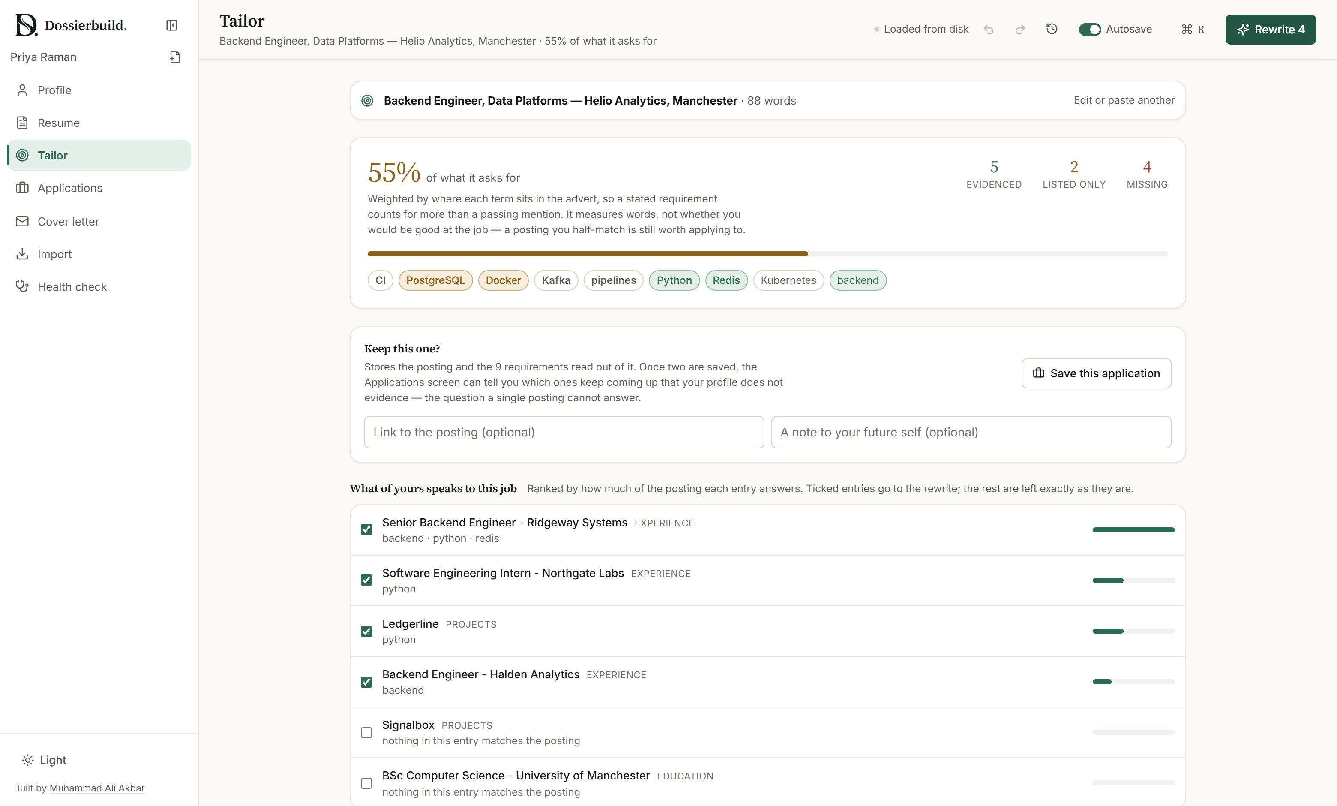1337x806 pixels.
Task: Open the command palette shortcut ⌘K
Action: click(x=1193, y=29)
